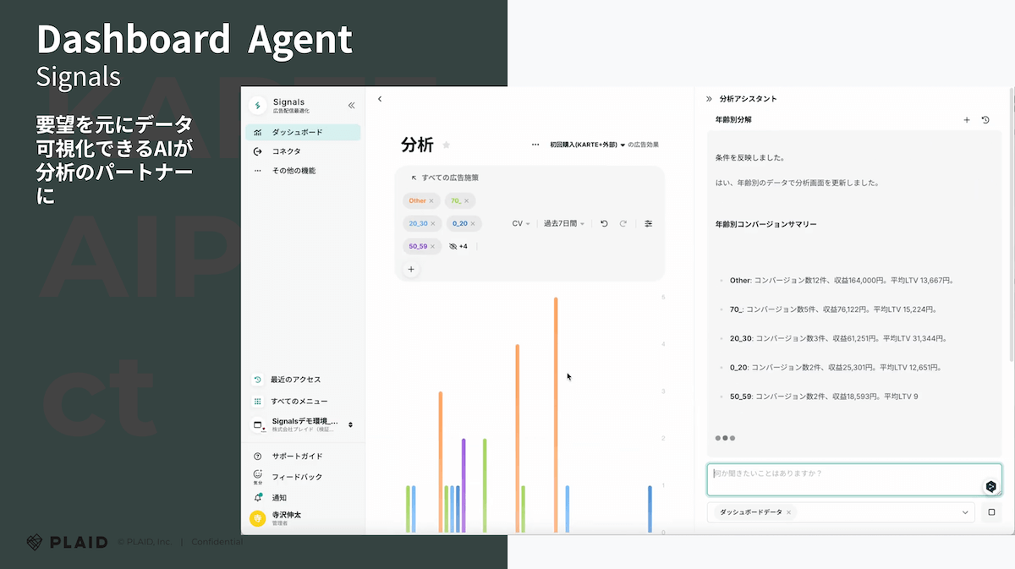Select コネクタ in the left sidebar
The width and height of the screenshot is (1015, 569).
288,150
